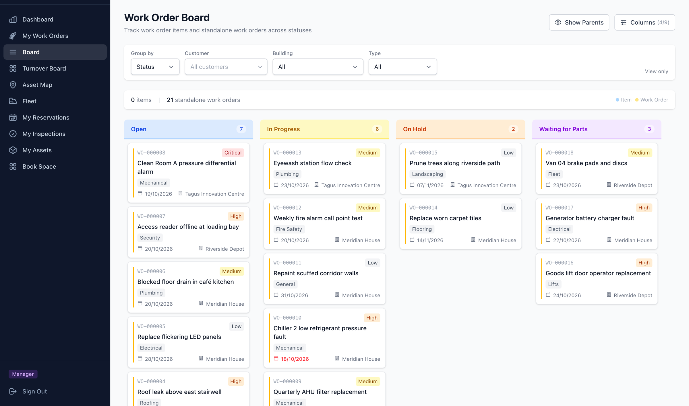Viewport: 689px width, 406px height.
Task: Click calendar icon beside 19/10/2026 on WO-000008
Action: tap(140, 194)
